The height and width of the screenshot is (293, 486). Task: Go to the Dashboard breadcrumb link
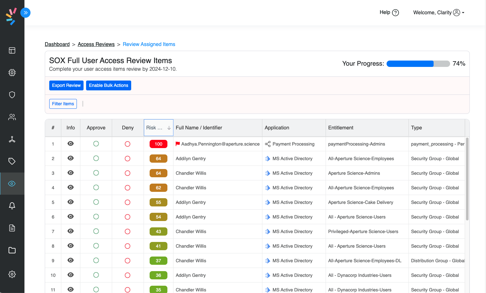pos(57,44)
